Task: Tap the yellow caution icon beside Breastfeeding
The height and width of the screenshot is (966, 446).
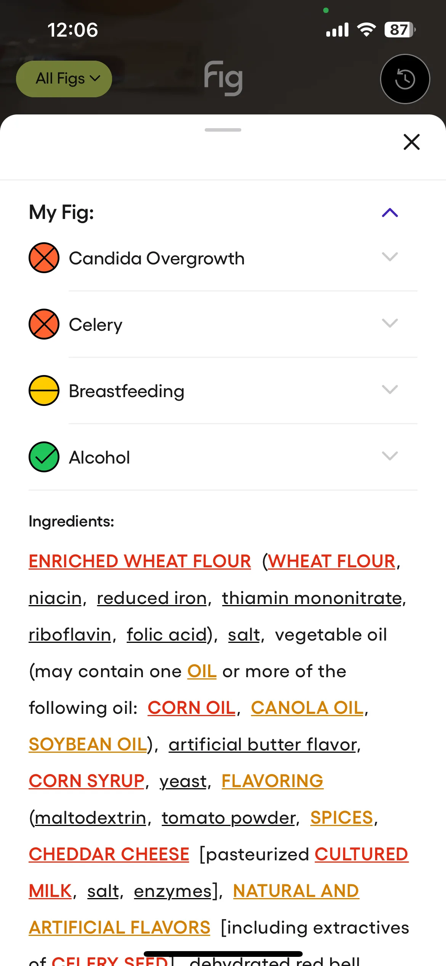Action: pos(44,390)
